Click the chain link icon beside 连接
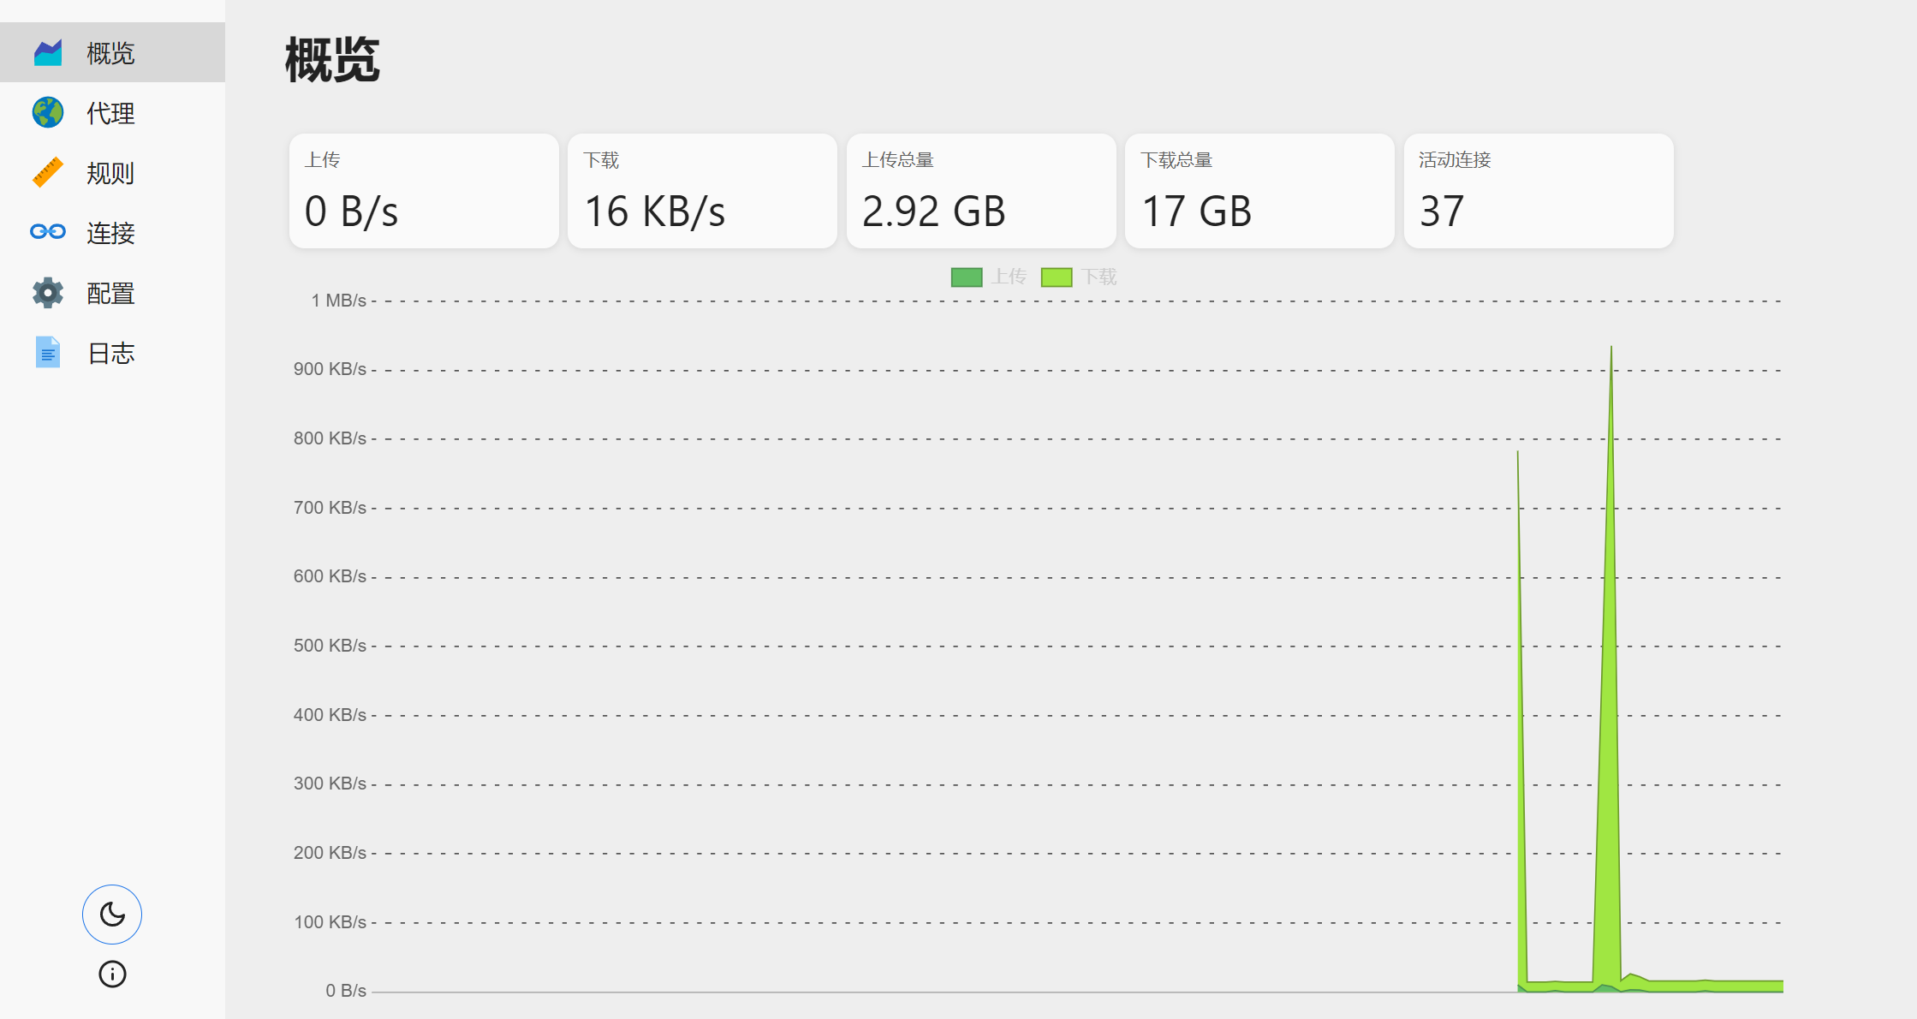 (x=48, y=232)
